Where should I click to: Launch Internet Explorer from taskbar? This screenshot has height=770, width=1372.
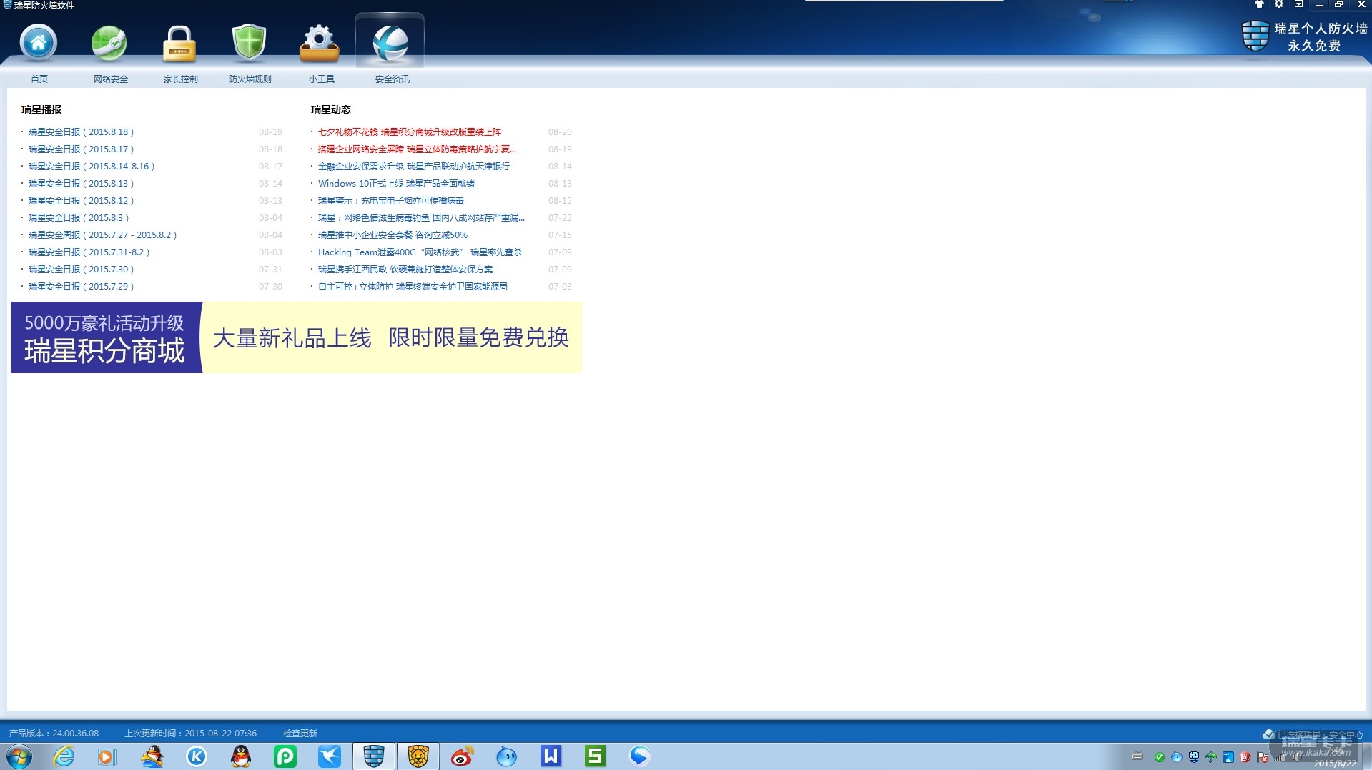click(x=64, y=756)
